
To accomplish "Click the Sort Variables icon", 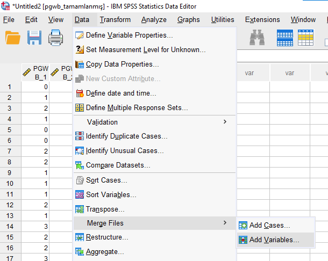I will point(80,195).
